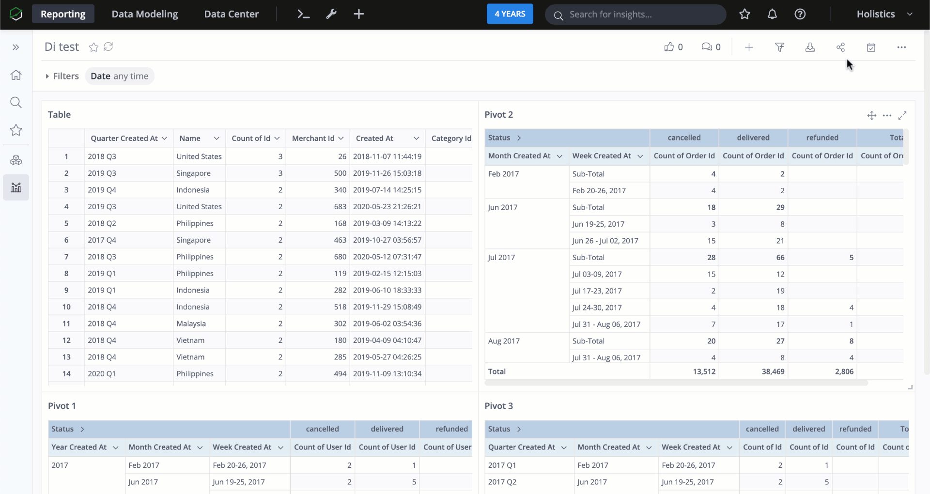Viewport: 930px width, 494px height.
Task: Open the cubes datasets icon in sidebar
Action: 16,160
